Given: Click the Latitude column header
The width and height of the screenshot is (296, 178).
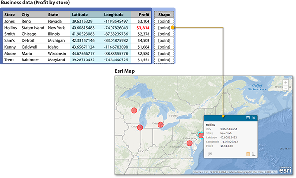Looking at the screenshot, I should coord(79,15).
